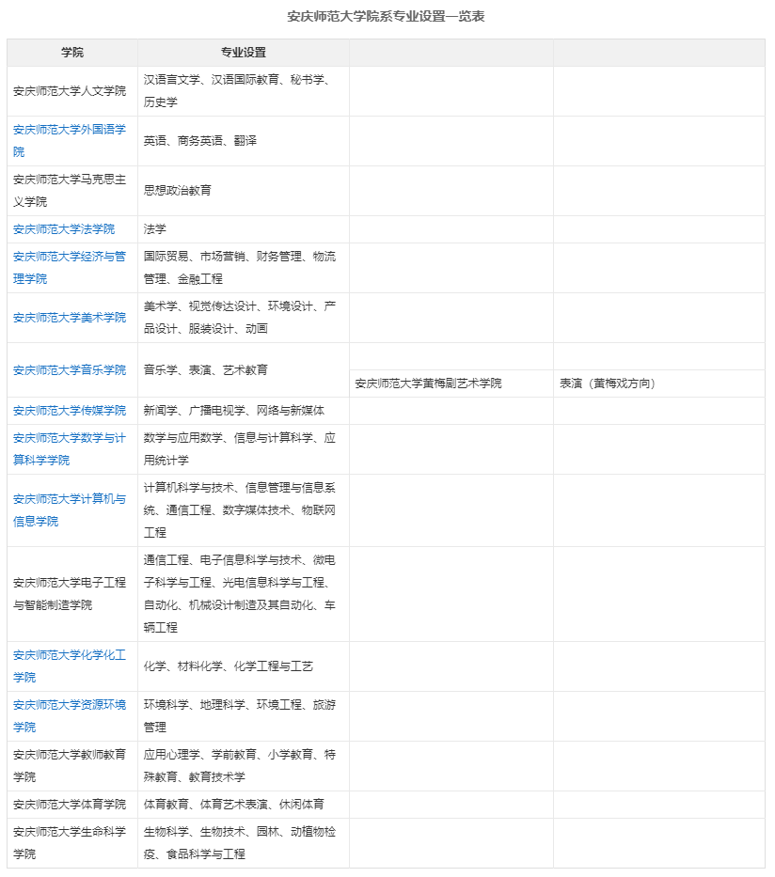Image resolution: width=775 pixels, height=877 pixels.
Task: Select the 表演（黄梅戏方向） cell
Action: point(659,384)
